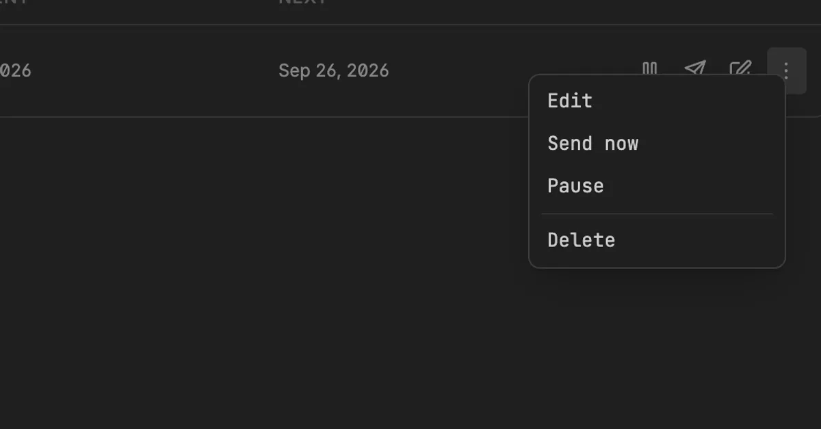
Task: Send immediately using the airplane icon
Action: coord(695,68)
